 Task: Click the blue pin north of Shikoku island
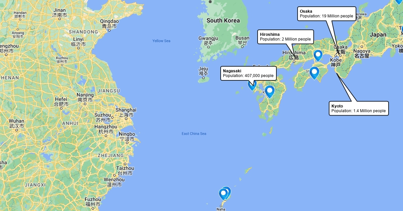point(318,56)
